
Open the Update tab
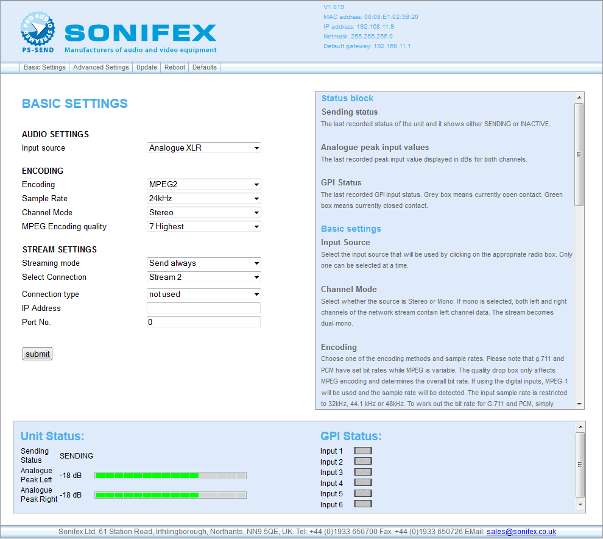[147, 68]
